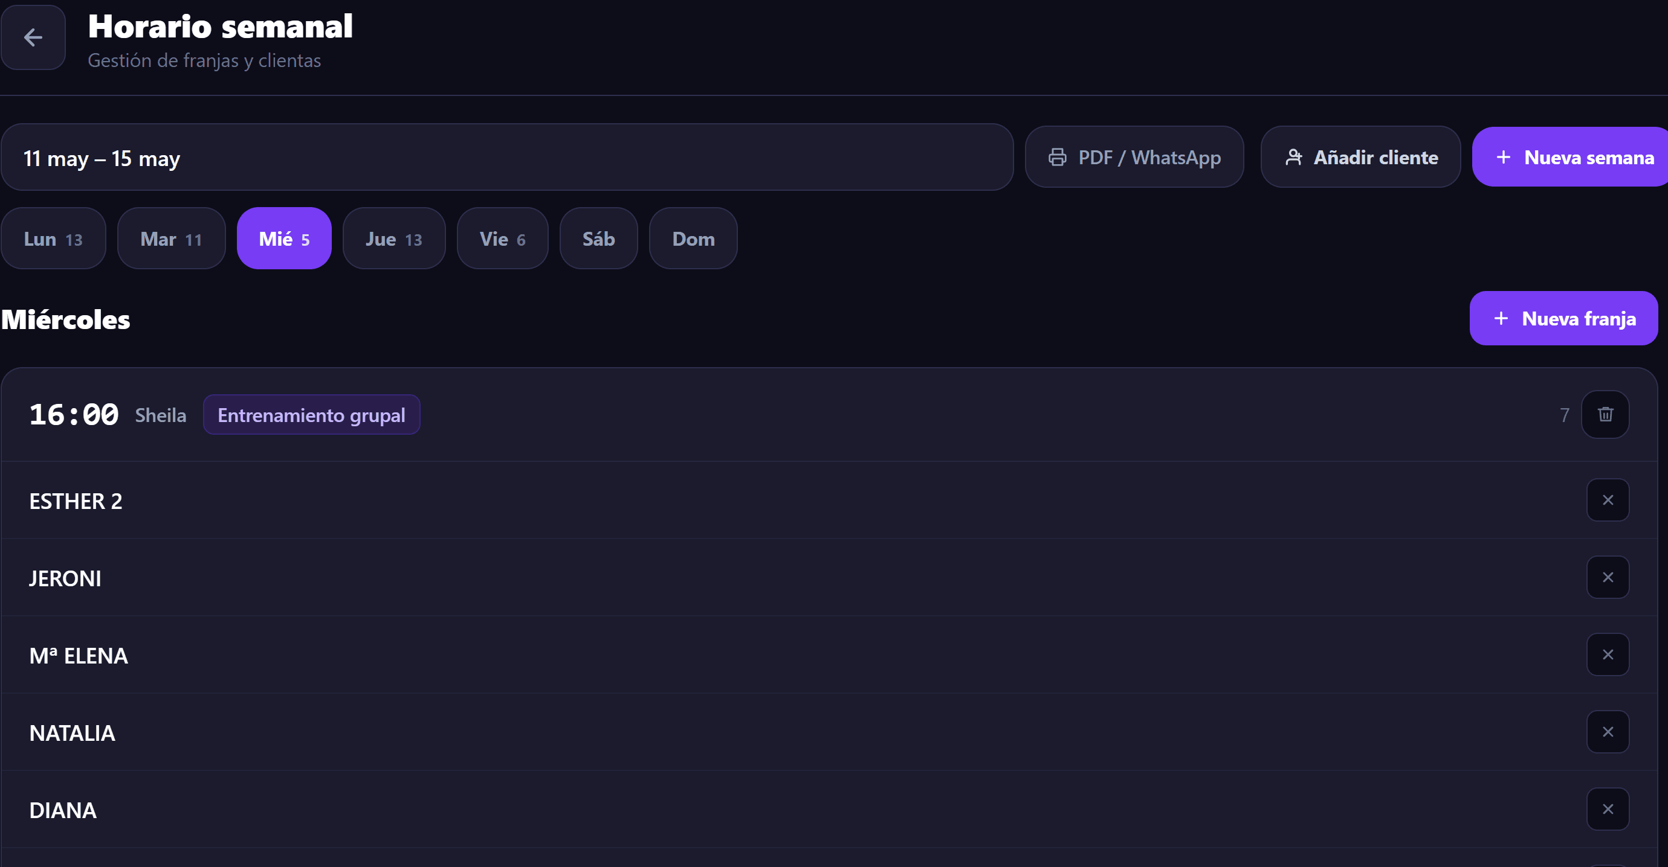Add a new slot with Nueva franja
The height and width of the screenshot is (867, 1668).
(x=1564, y=318)
